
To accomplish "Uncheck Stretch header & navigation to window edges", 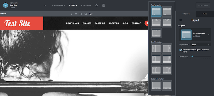I will 181,50.
